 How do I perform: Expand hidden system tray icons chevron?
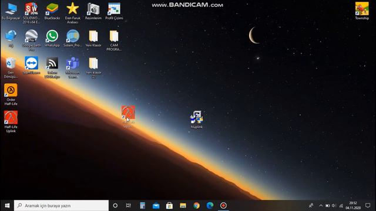tap(321, 206)
